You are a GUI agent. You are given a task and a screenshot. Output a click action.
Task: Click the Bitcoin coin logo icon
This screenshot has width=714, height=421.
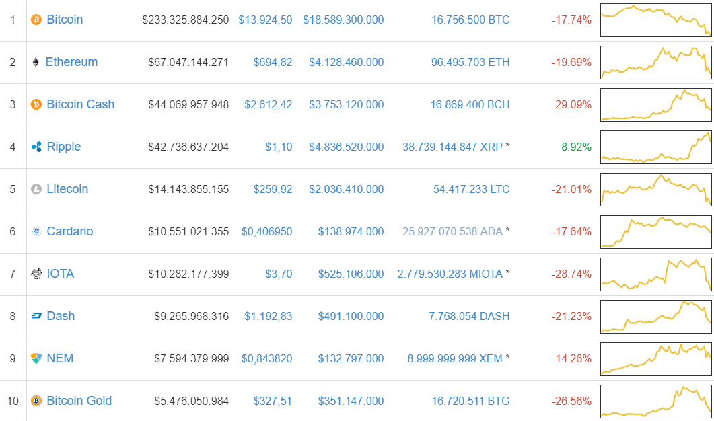[36, 20]
